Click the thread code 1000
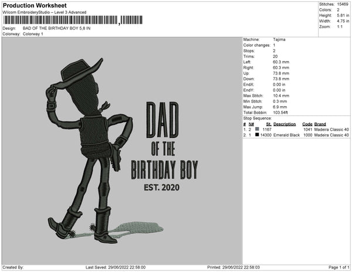The height and width of the screenshot is (272, 352). point(308,135)
